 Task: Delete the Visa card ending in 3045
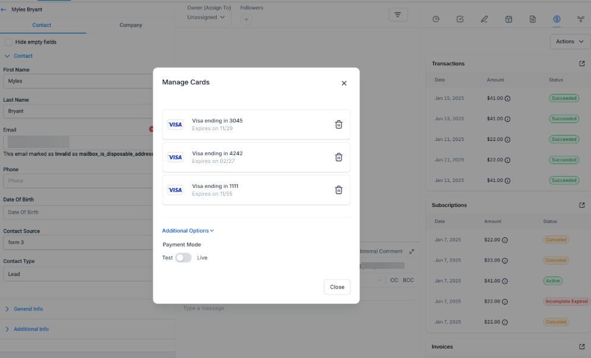339,125
